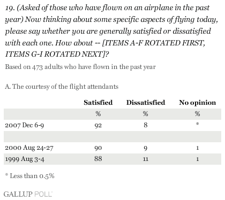
Task: Click the heading about courtesy of flight attendants
Action: pyautogui.click(x=62, y=87)
